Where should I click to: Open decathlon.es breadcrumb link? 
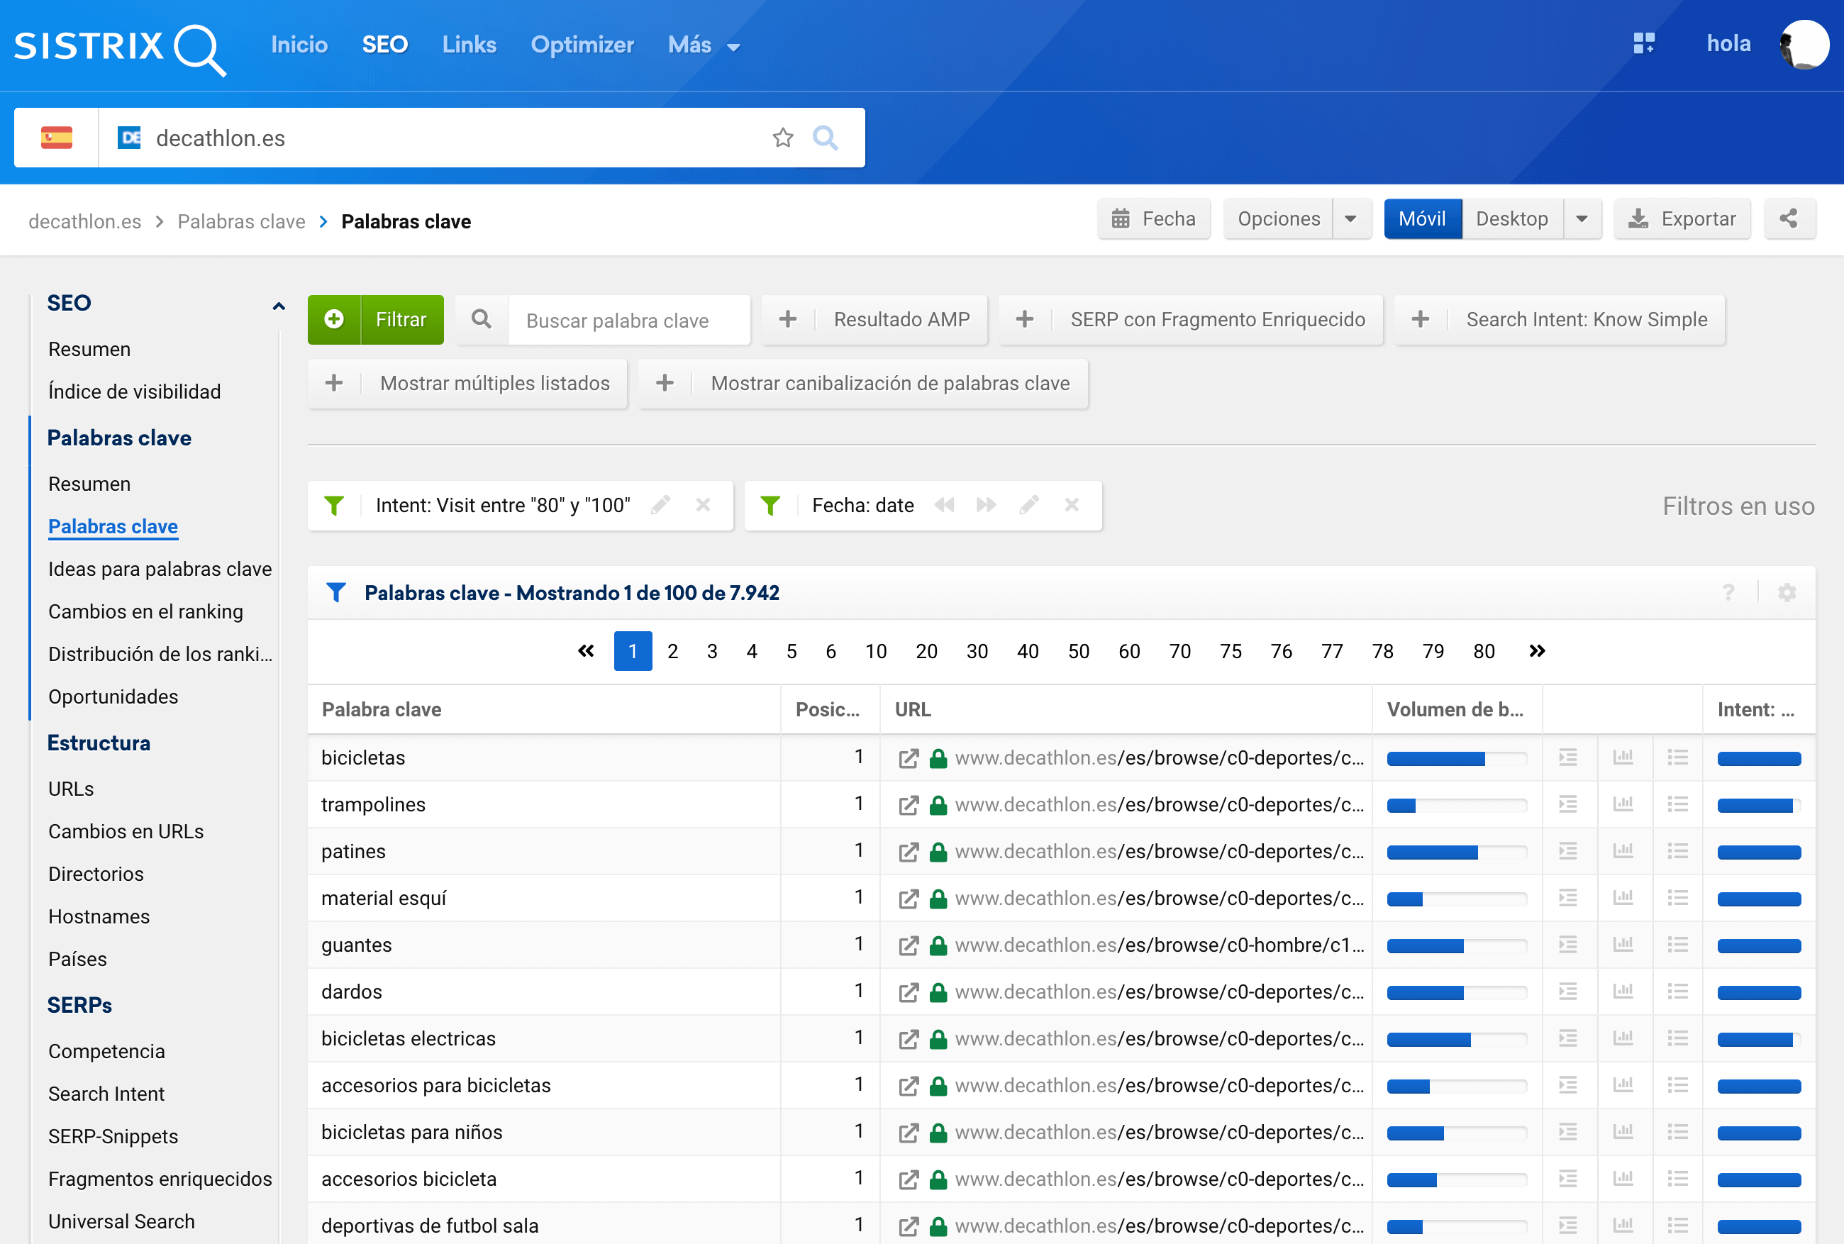click(85, 222)
